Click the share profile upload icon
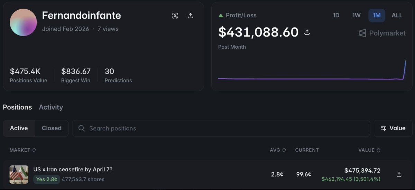Image resolution: width=415 pixels, height=190 pixels. pyautogui.click(x=190, y=16)
